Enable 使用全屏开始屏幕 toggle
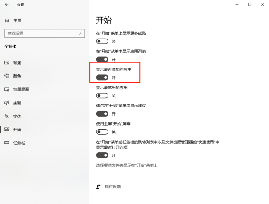269x204 pixels. point(102,132)
